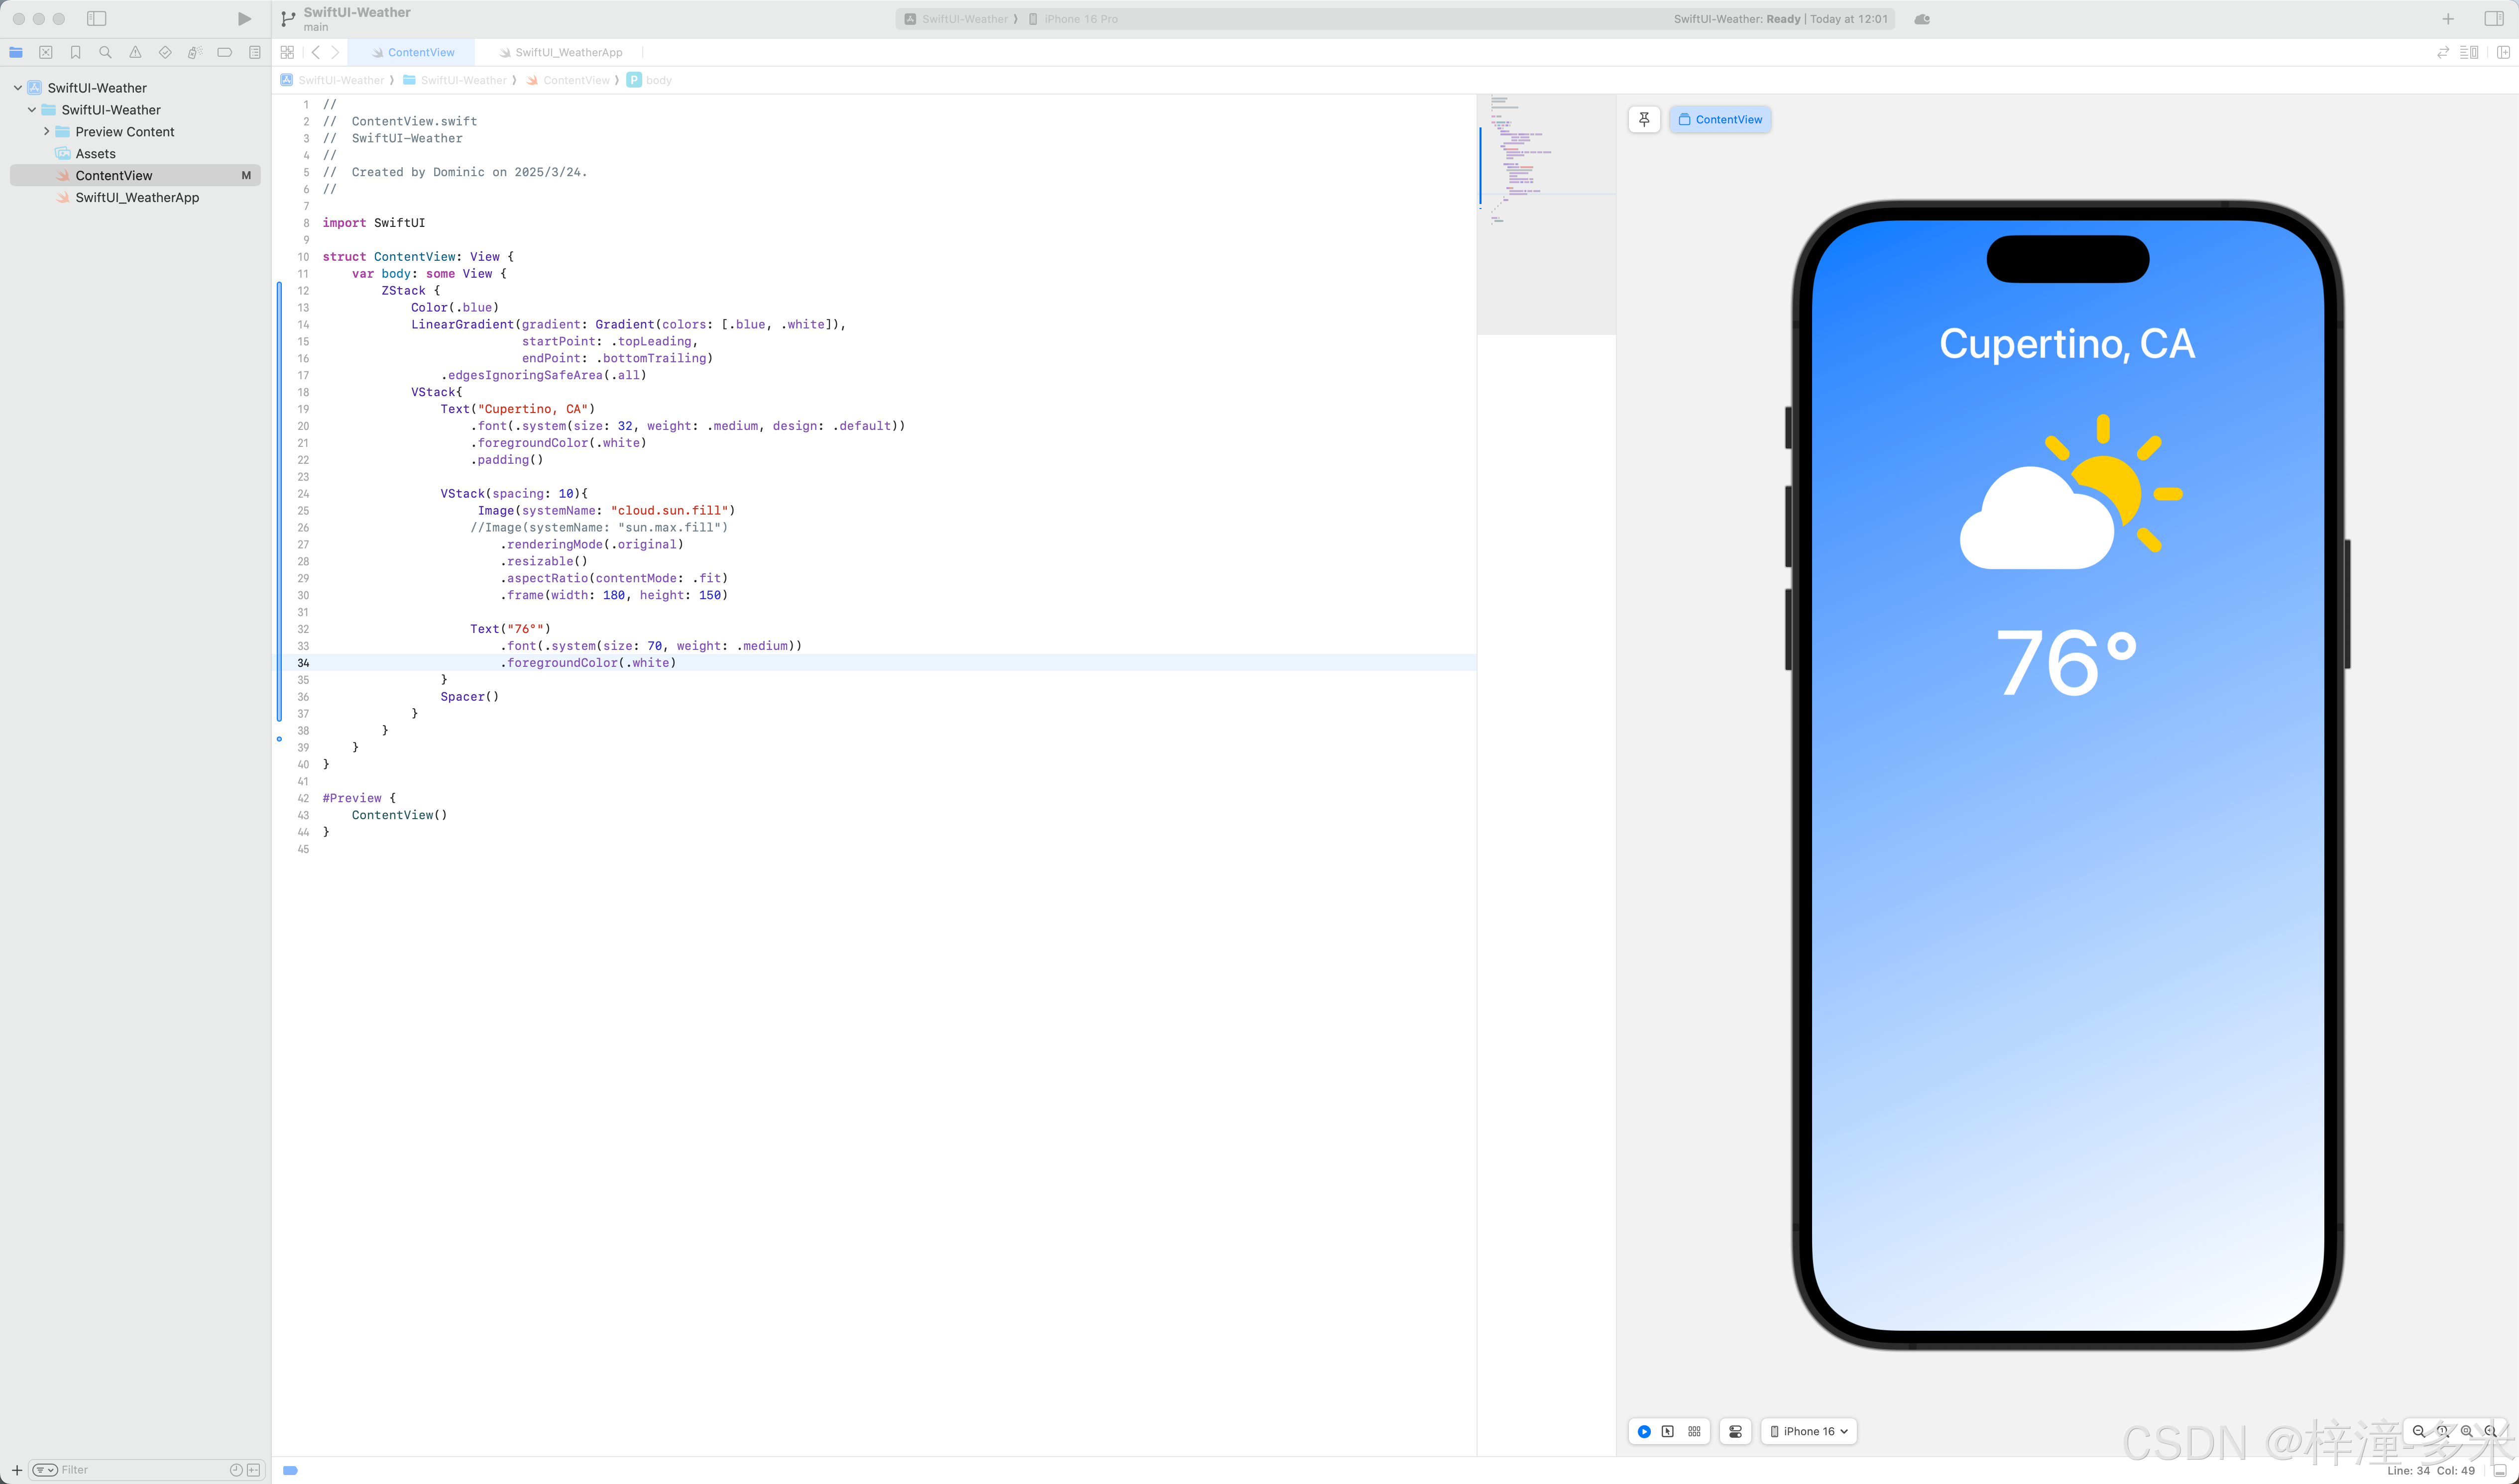Open the Find navigator search icon

point(105,52)
